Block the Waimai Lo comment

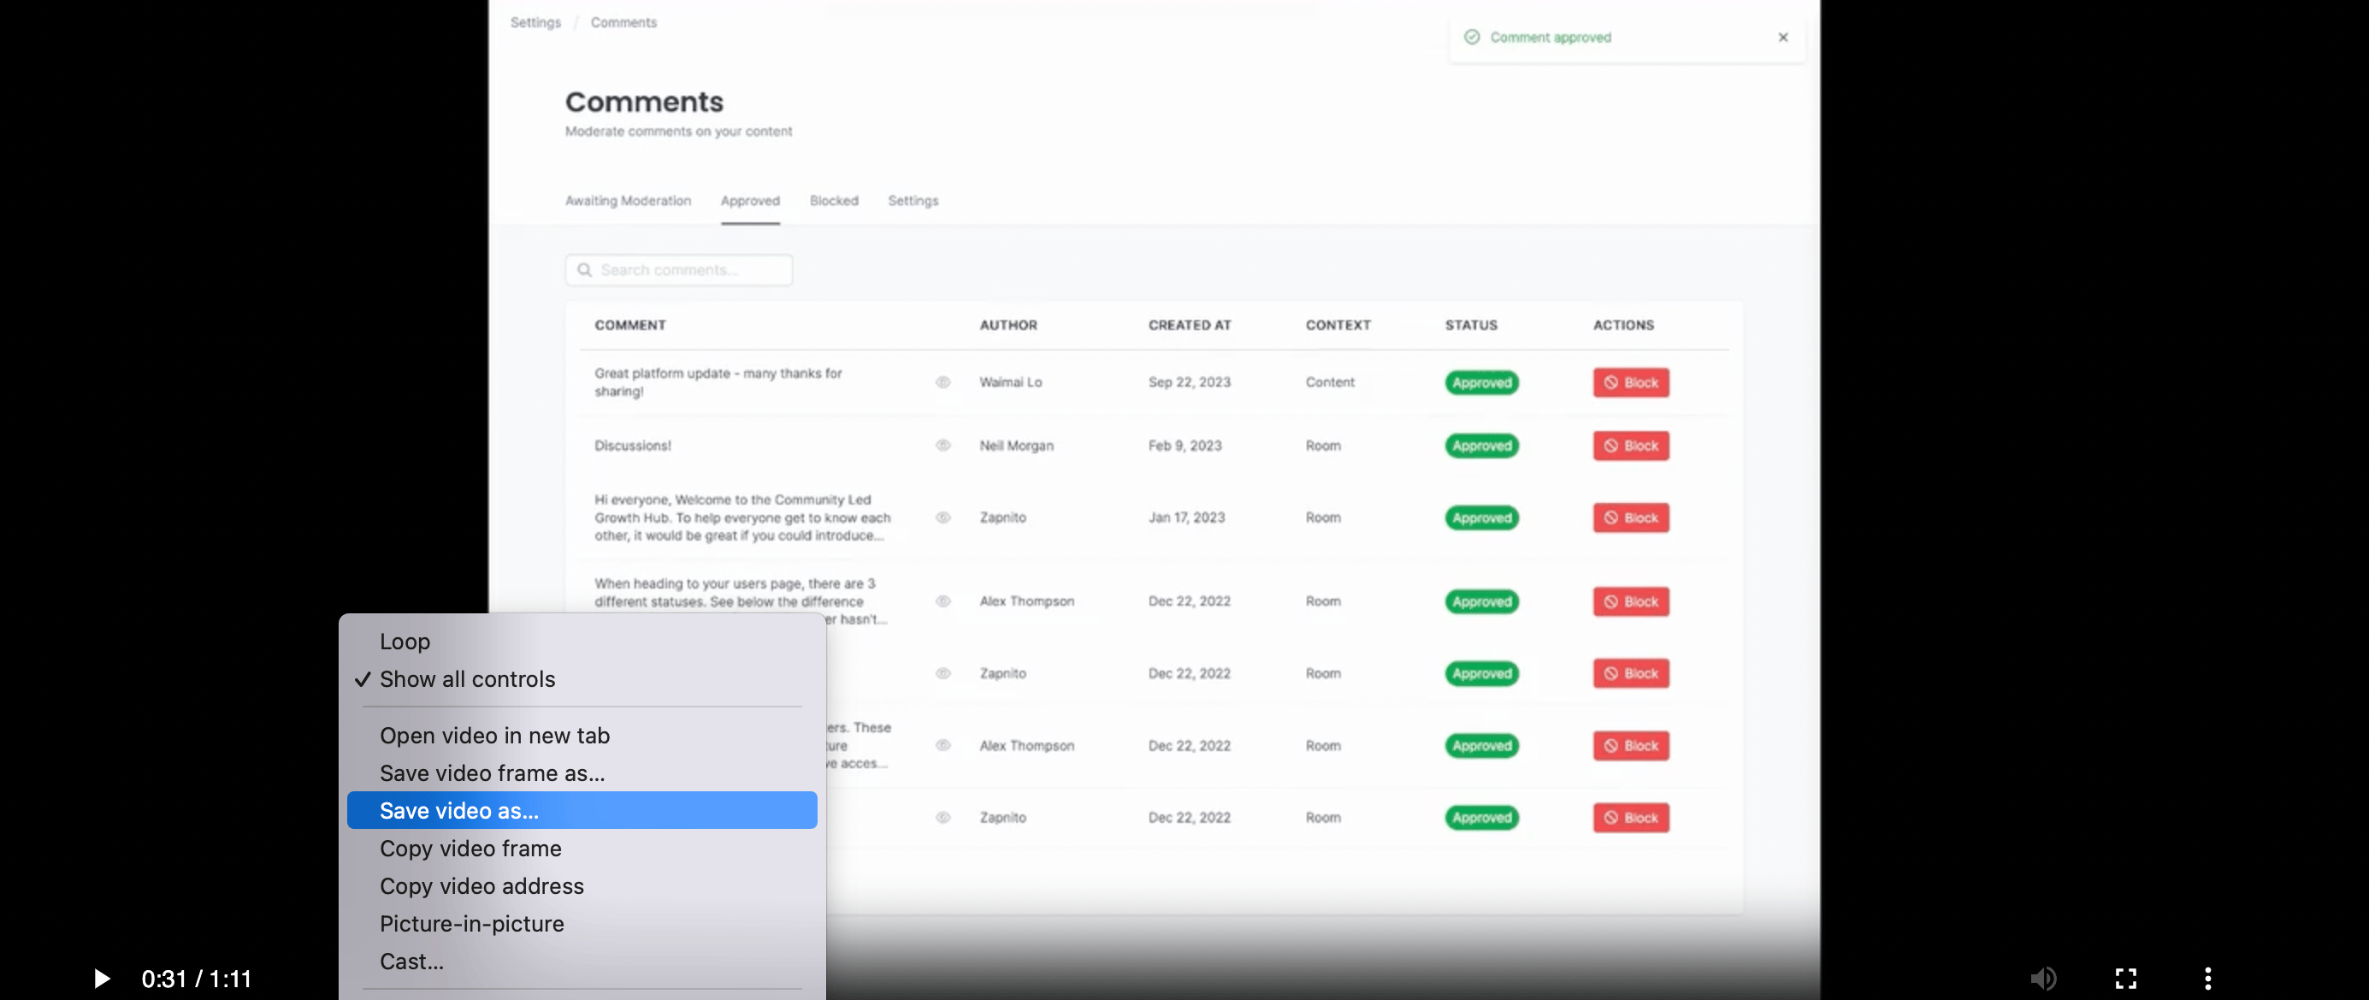click(x=1631, y=382)
